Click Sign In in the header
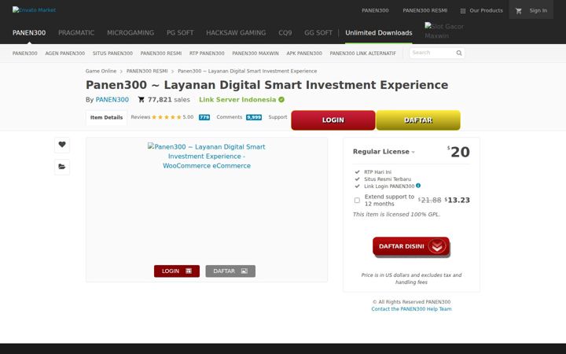 pos(538,11)
